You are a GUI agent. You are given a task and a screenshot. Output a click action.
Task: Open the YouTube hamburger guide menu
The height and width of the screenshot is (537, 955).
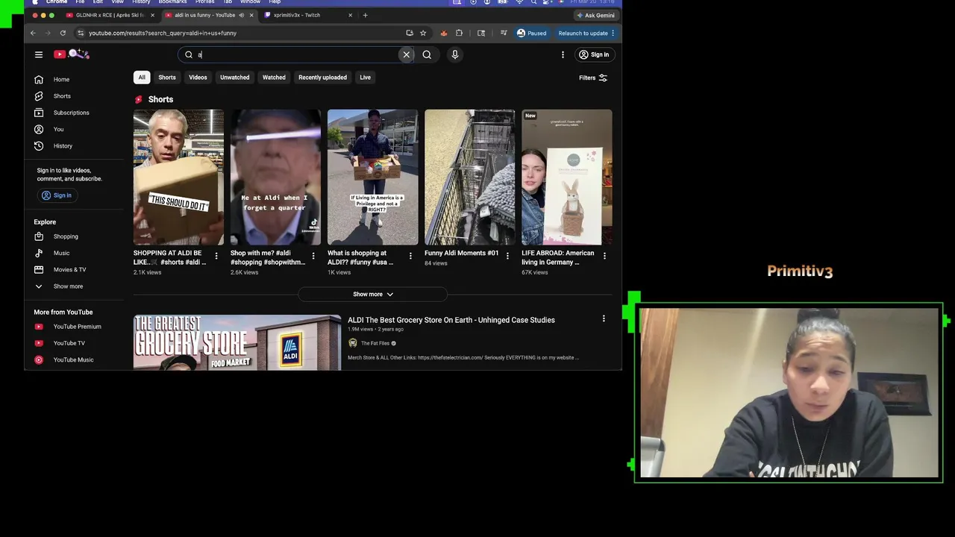coord(39,54)
